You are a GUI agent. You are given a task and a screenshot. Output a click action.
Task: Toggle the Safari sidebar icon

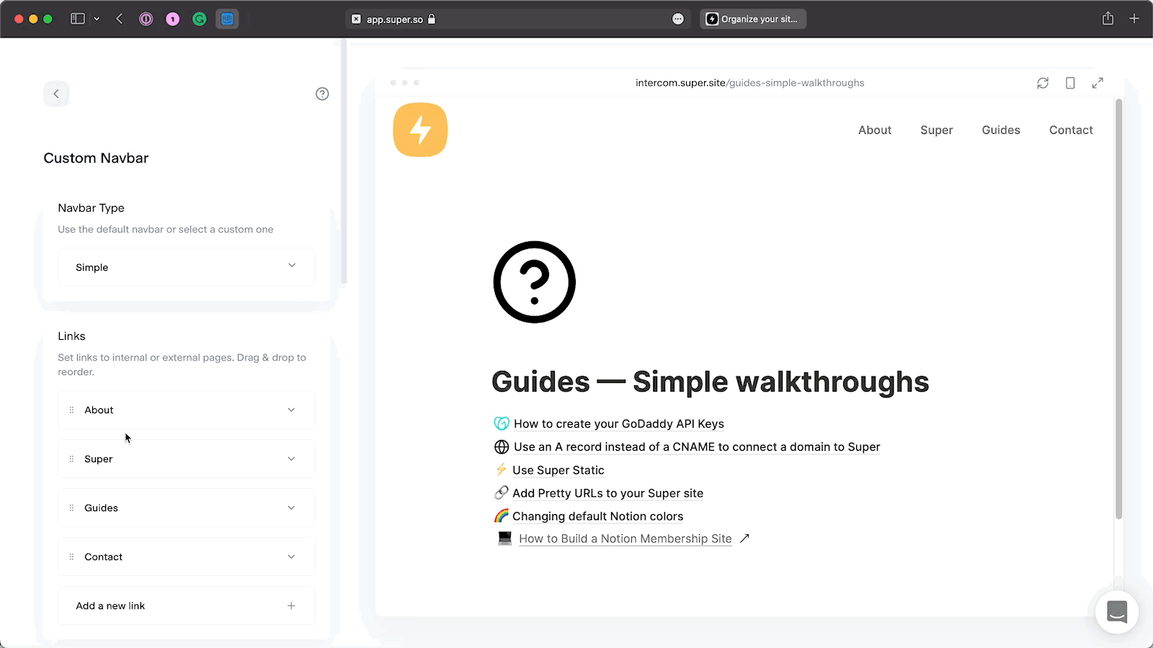(77, 19)
